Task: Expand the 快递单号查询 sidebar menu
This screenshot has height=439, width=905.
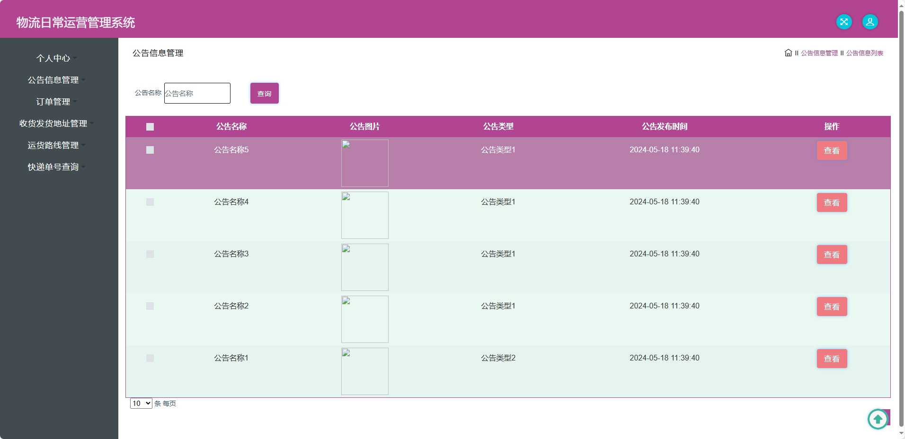Action: click(53, 167)
